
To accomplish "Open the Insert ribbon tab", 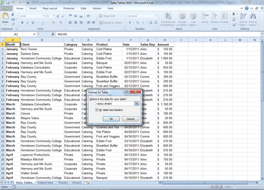I will tap(33, 8).
